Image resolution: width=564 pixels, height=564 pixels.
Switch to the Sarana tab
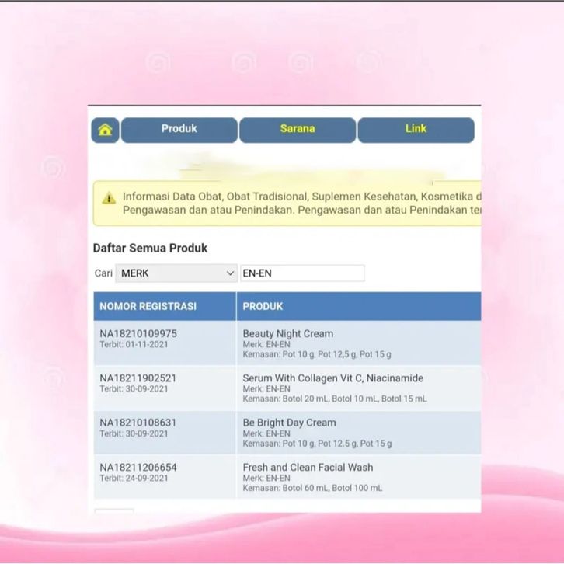[x=297, y=130]
